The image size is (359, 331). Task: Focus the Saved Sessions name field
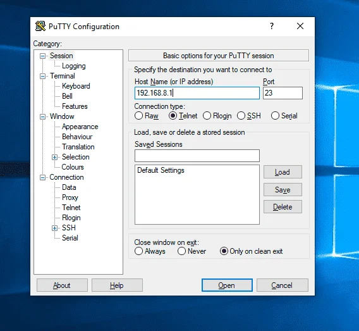[x=197, y=156]
